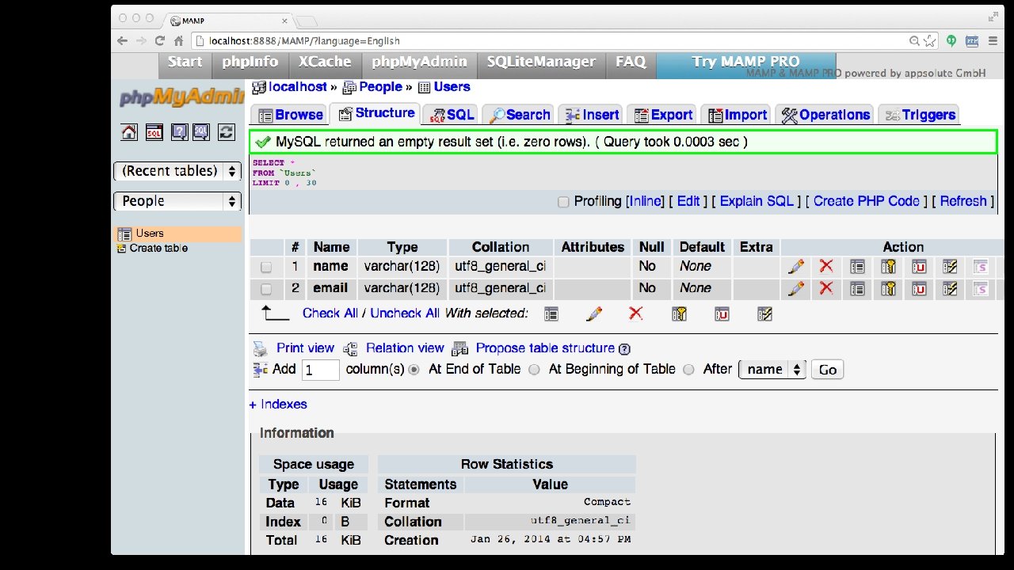Bookmark page with star icon

(929, 40)
